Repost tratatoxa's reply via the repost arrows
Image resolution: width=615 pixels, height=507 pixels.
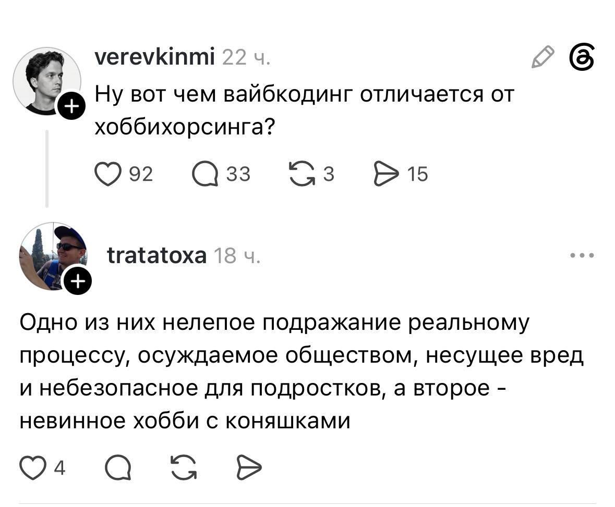tap(184, 467)
